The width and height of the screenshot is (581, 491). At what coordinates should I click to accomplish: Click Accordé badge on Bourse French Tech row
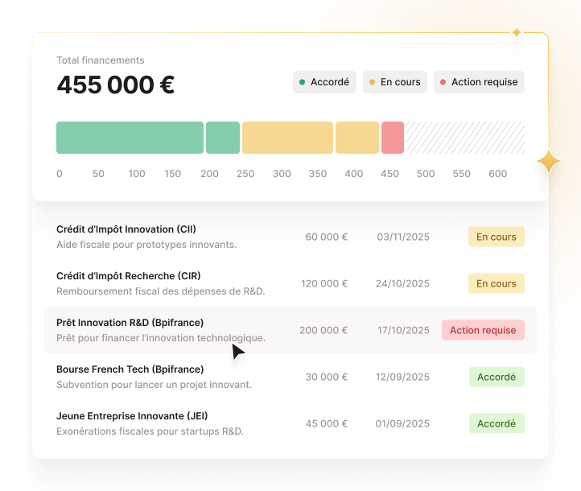(x=497, y=377)
